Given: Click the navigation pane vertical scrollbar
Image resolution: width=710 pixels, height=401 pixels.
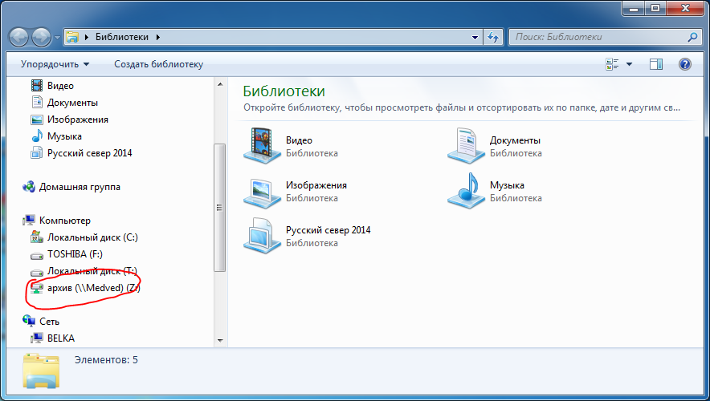Looking at the screenshot, I should [219, 207].
